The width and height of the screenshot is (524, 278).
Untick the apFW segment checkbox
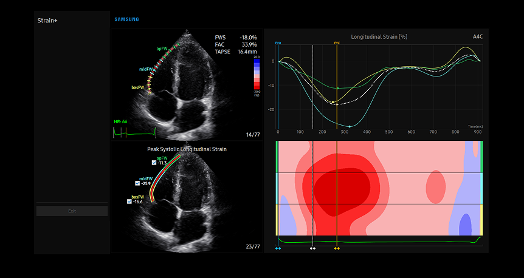154,163
